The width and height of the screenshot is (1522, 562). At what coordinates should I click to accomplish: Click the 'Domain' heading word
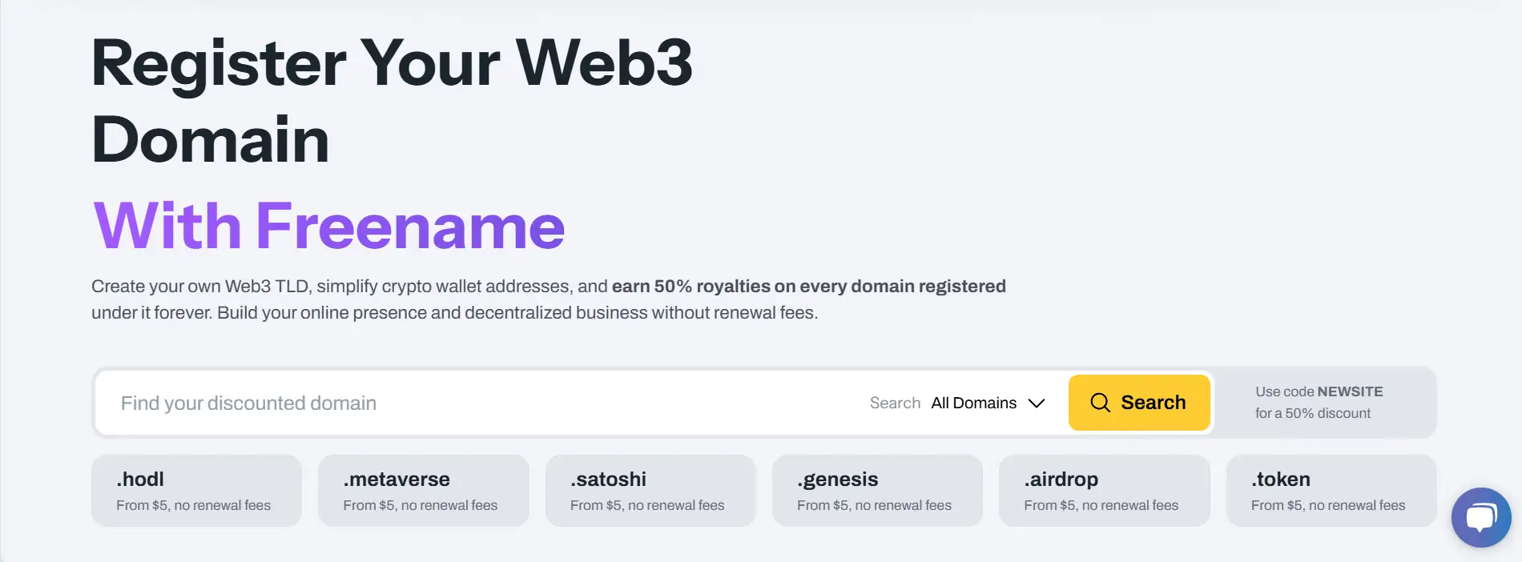coord(210,139)
